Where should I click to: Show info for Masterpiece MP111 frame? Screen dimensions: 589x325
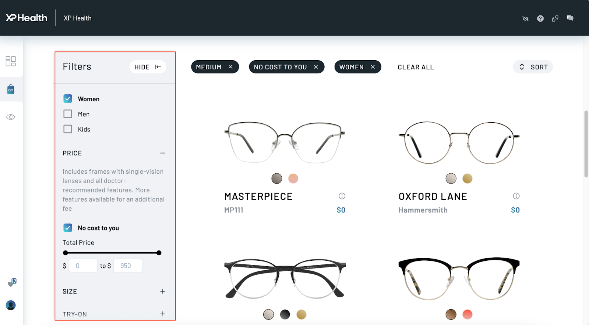pos(342,196)
